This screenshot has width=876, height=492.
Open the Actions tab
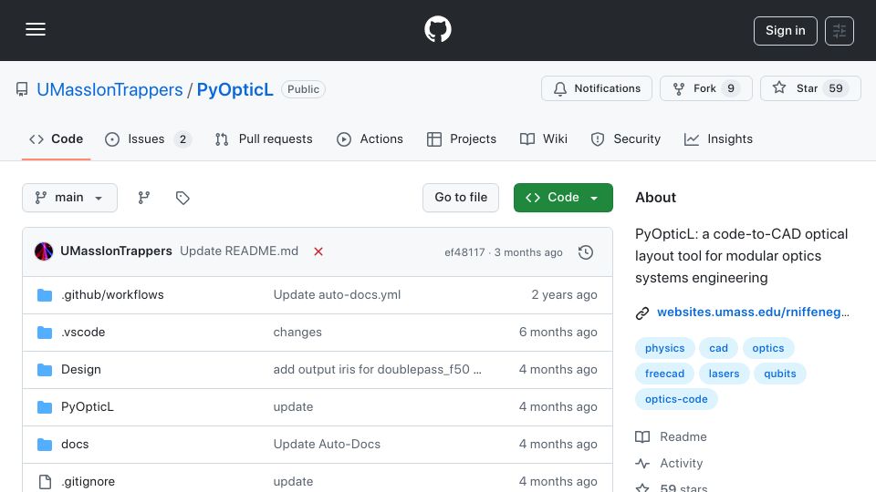point(370,138)
